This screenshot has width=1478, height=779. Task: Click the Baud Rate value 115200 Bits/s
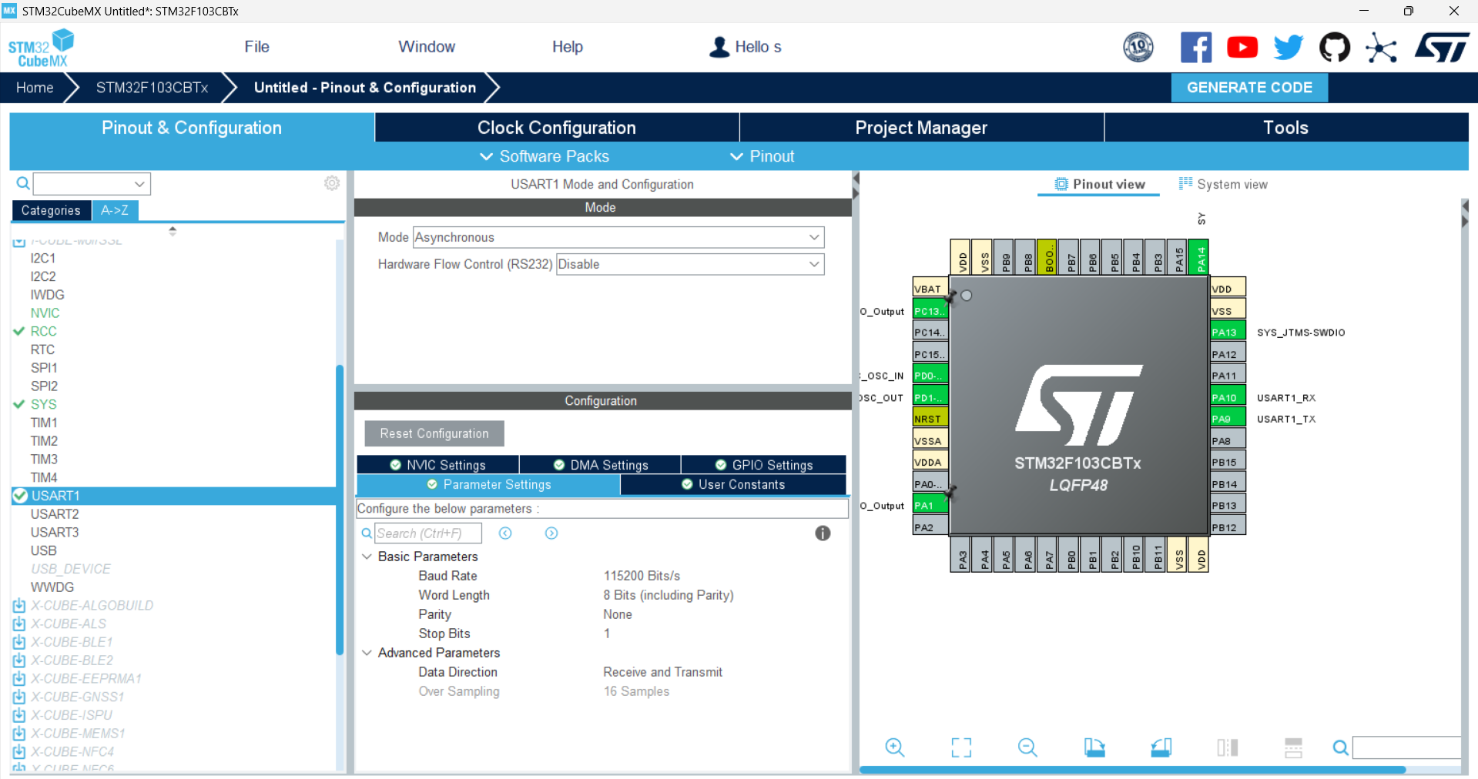pos(642,576)
